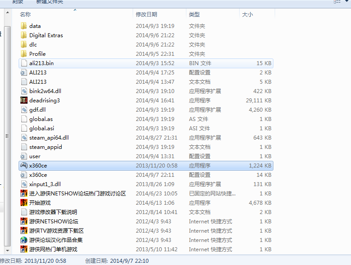Click the 新建文件夹 toolbar button

click(x=49, y=2)
